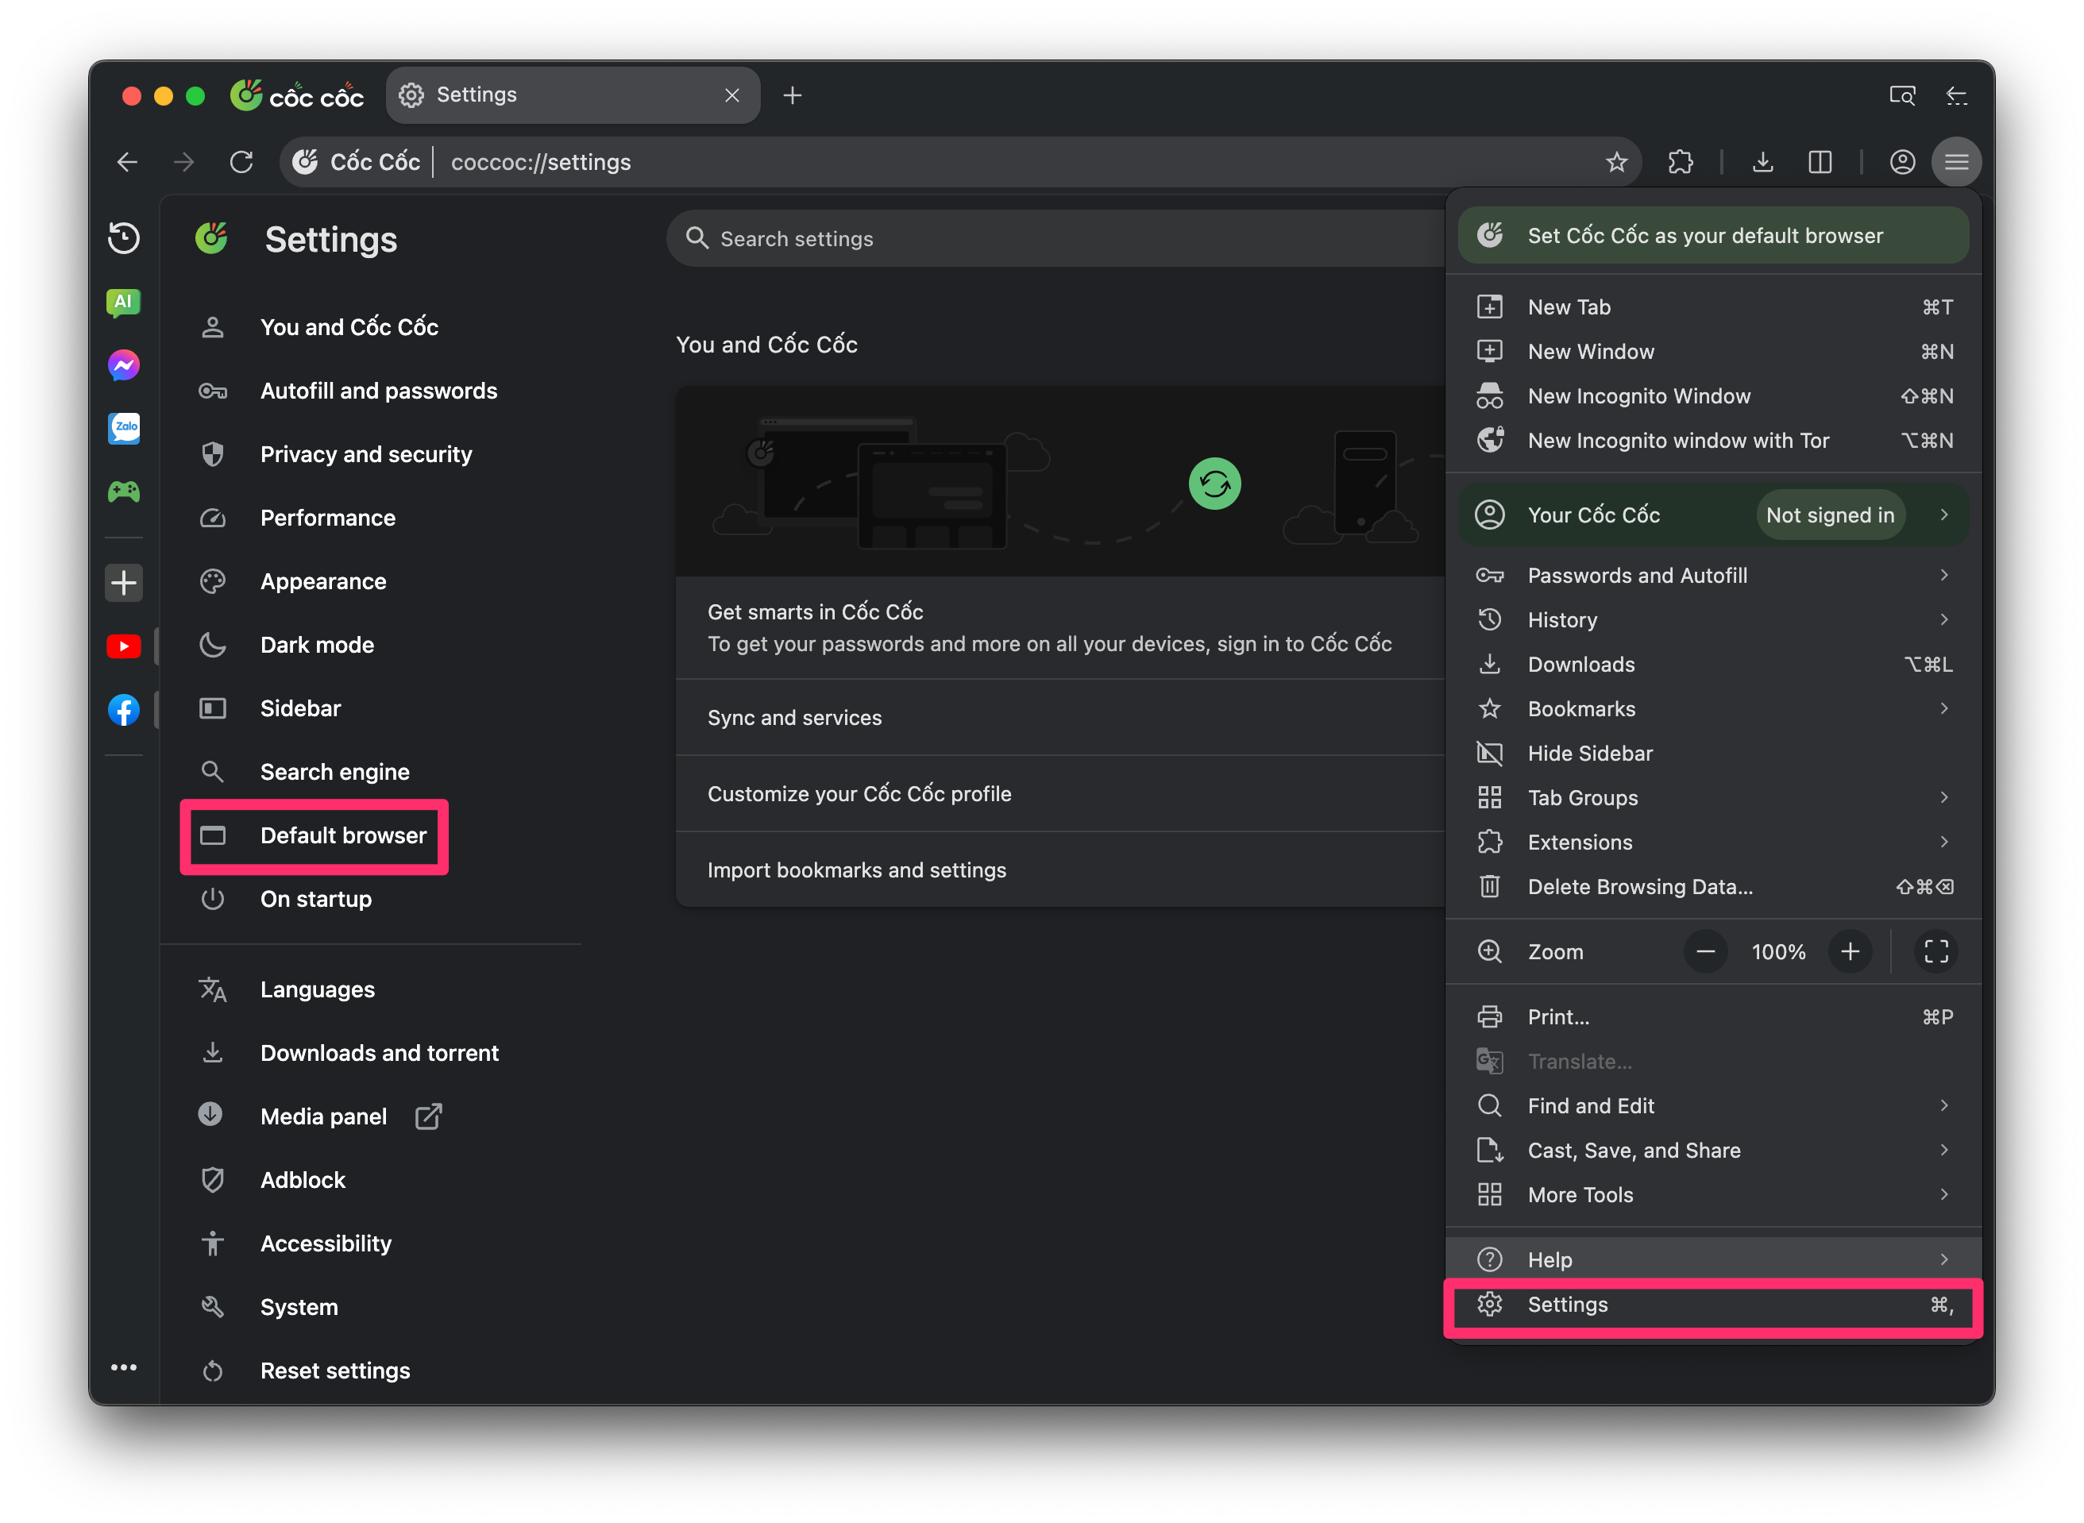
Task: Expand the More Tools submenu
Action: (1944, 1195)
